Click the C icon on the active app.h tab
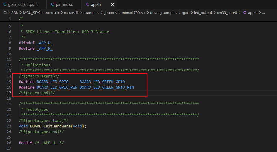Image resolution: width=277 pixels, height=152 pixels. click(88, 5)
